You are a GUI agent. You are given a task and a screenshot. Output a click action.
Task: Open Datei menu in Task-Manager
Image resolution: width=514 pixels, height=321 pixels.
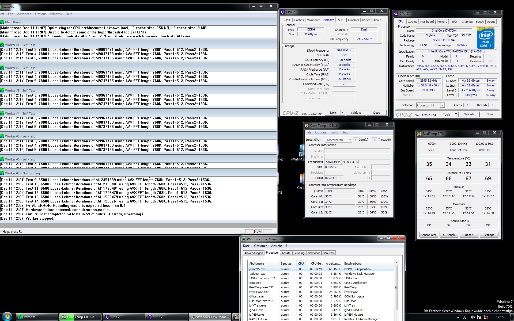(247, 246)
